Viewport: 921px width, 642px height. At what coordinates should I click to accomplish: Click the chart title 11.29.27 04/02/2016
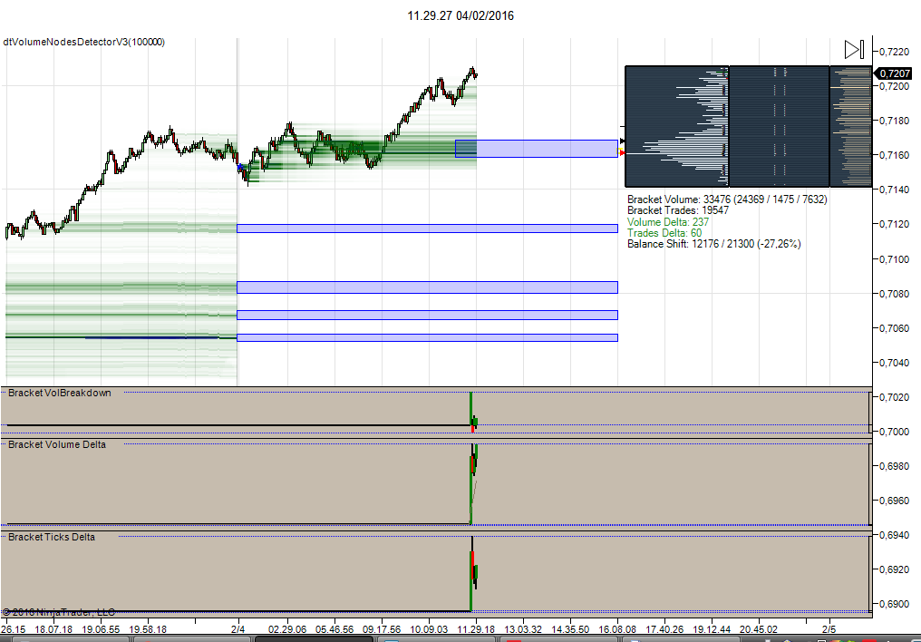coord(460,15)
